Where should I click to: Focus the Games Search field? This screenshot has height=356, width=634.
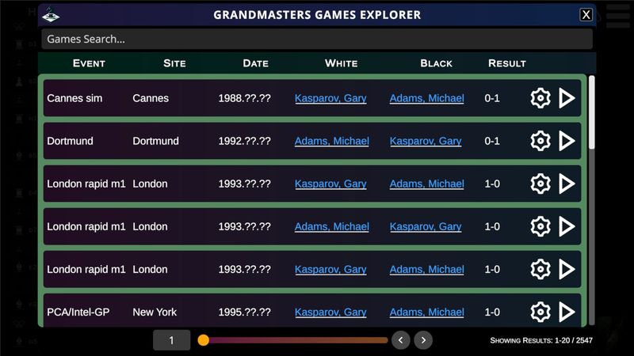[317, 39]
